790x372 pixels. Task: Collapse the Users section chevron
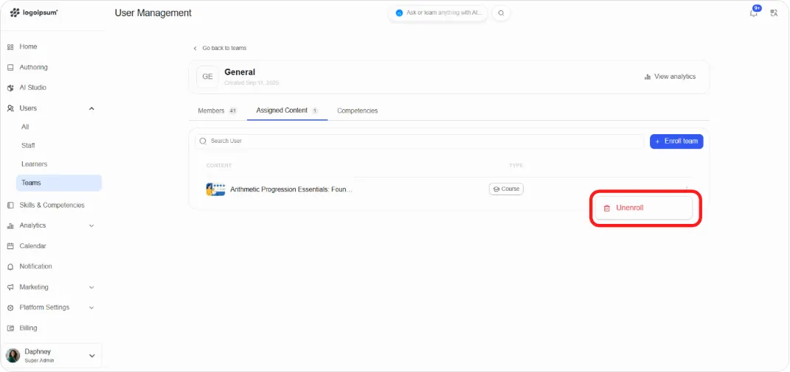91,108
